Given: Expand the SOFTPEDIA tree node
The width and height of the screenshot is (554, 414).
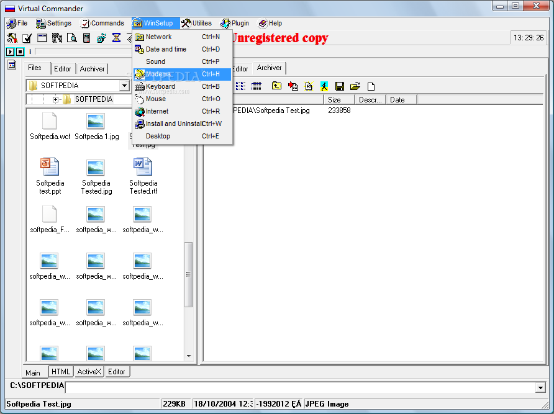Looking at the screenshot, I should tap(55, 99).
